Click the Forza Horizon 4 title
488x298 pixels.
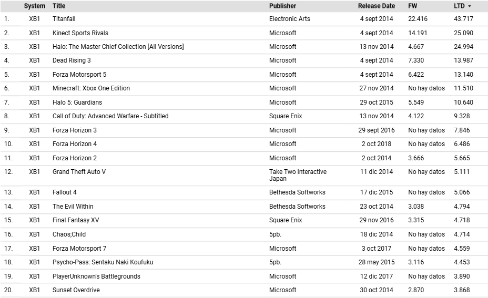point(75,144)
